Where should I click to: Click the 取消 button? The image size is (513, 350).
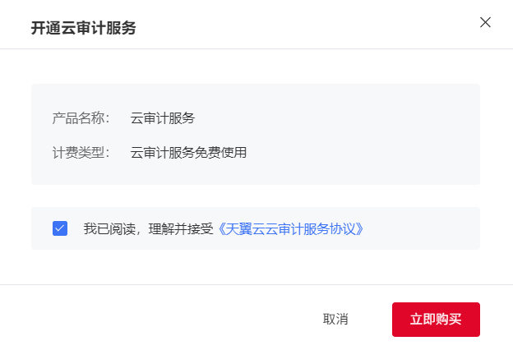335,319
